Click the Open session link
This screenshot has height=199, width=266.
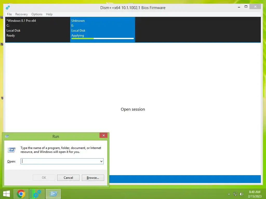[x=133, y=109]
